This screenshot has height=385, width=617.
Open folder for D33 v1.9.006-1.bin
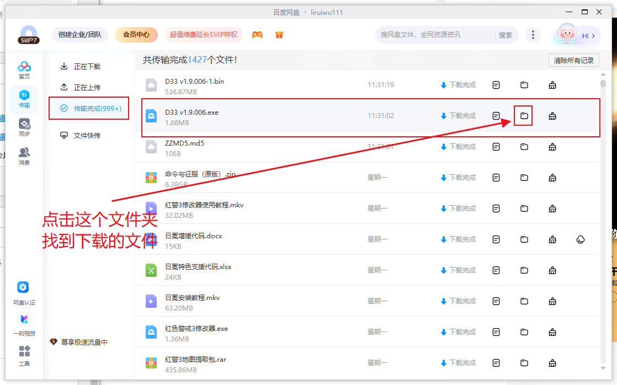pos(524,85)
